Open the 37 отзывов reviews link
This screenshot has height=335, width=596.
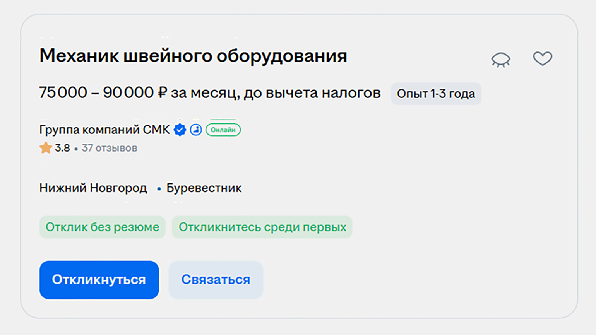(110, 148)
